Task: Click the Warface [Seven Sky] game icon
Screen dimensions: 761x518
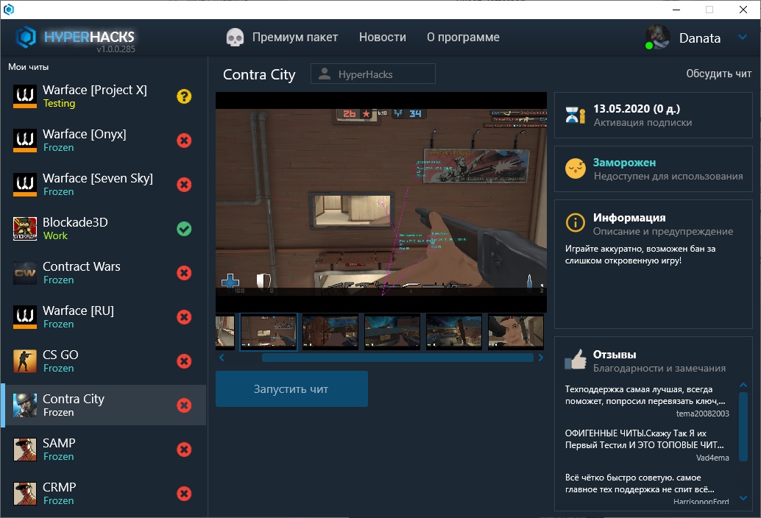Action: [25, 184]
